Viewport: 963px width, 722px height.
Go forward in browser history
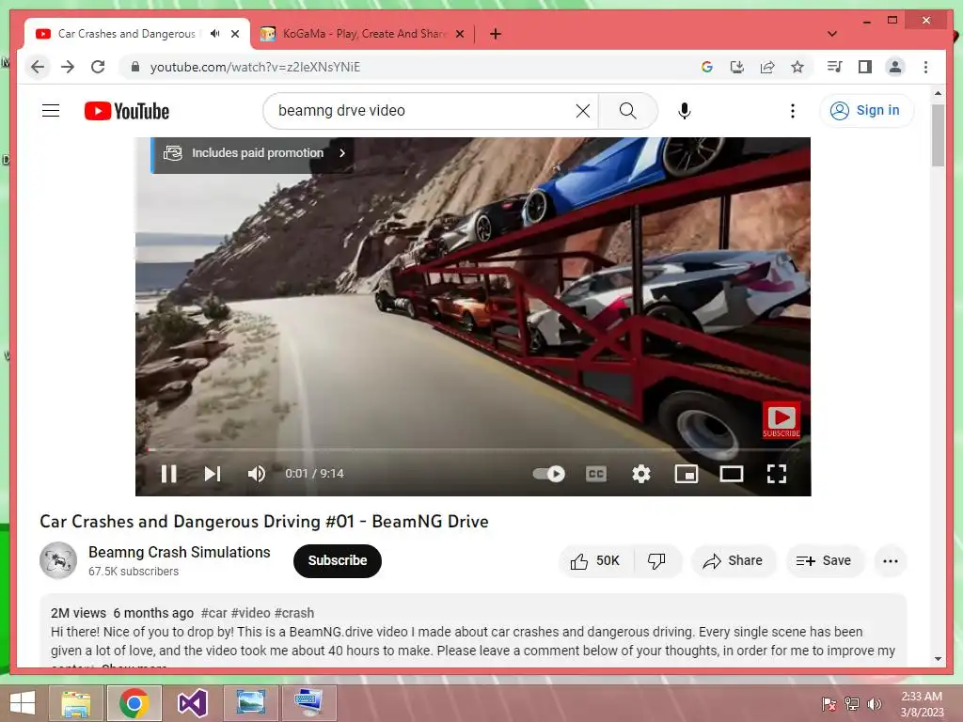pos(68,67)
